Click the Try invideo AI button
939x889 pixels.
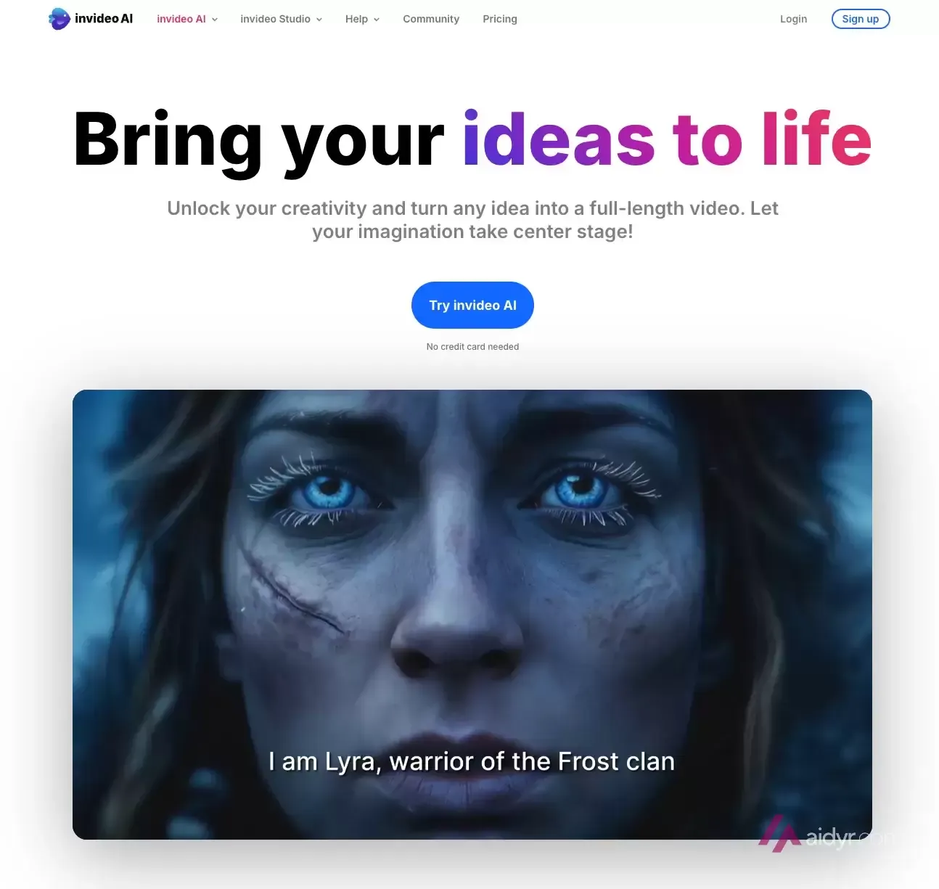472,305
